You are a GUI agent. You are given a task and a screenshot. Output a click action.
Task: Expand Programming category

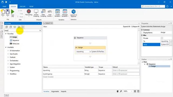click(8, 71)
